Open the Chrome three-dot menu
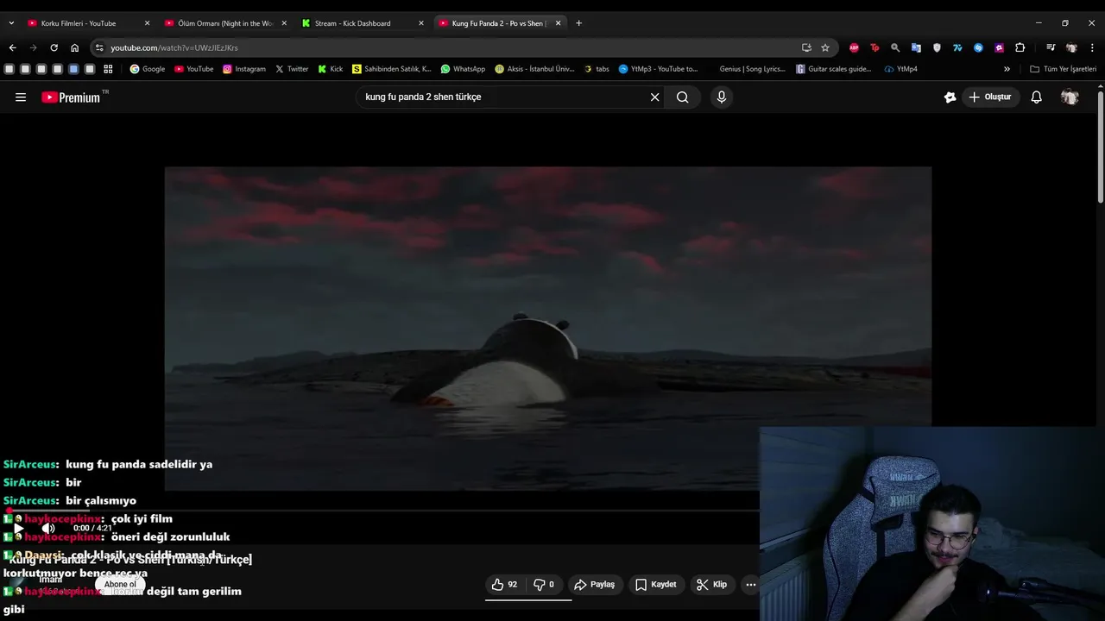 [1093, 47]
